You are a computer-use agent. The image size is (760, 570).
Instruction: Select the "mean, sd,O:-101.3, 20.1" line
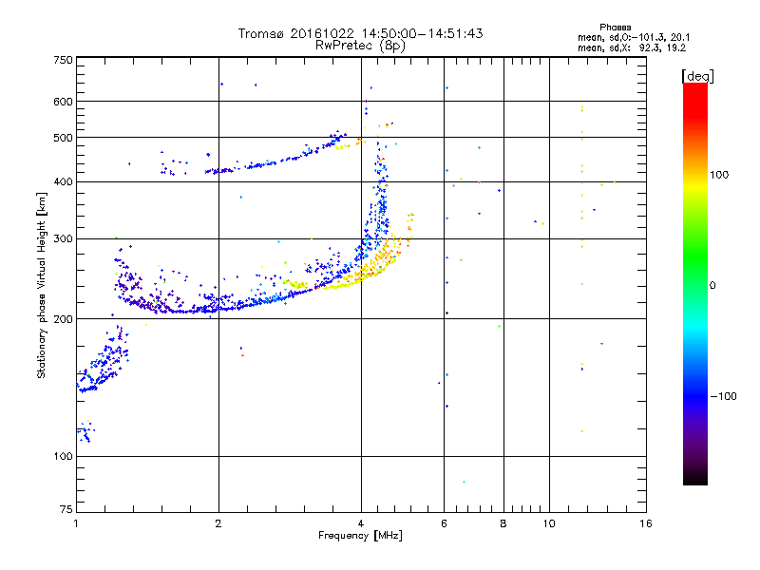pos(634,37)
